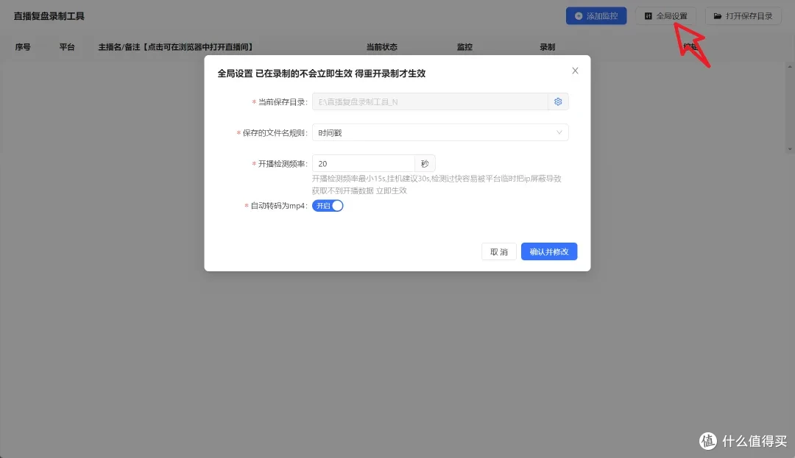Viewport: 795px width, 458px height.
Task: Click the gear icon beside save directory
Action: [x=558, y=101]
